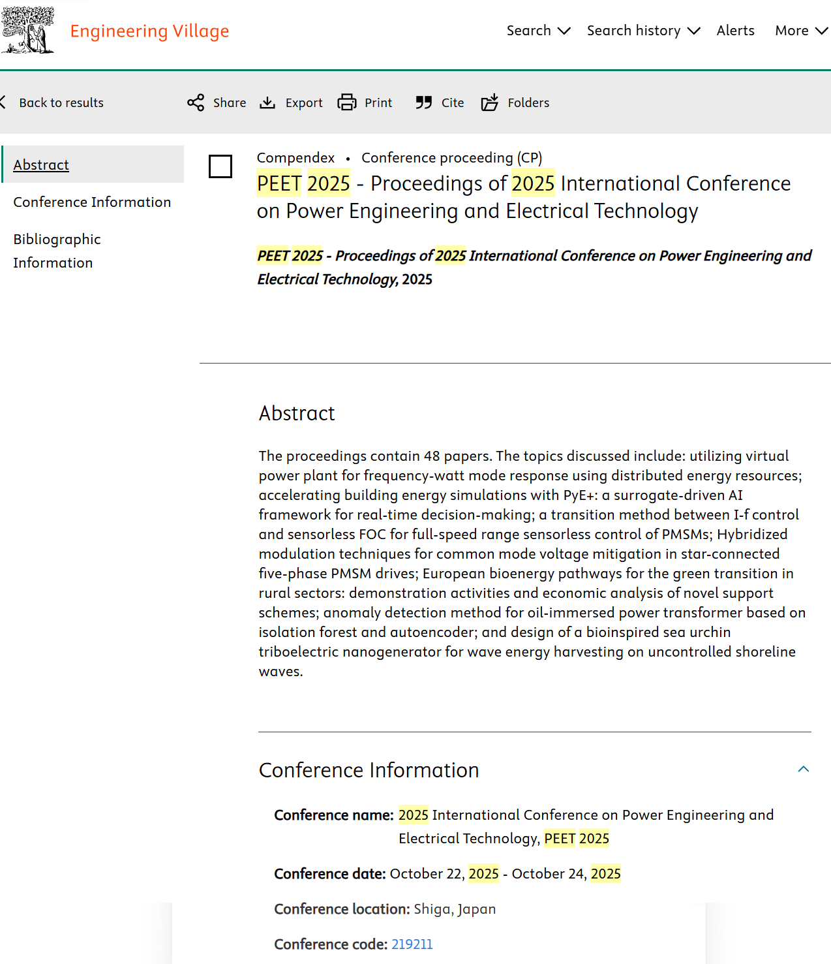Click the Elsevier tree logo
Viewport: 831px width, 964px height.
[x=27, y=31]
